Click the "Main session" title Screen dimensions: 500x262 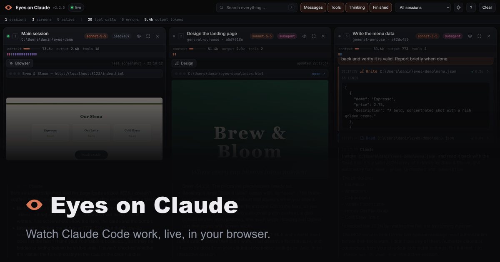[x=35, y=34]
